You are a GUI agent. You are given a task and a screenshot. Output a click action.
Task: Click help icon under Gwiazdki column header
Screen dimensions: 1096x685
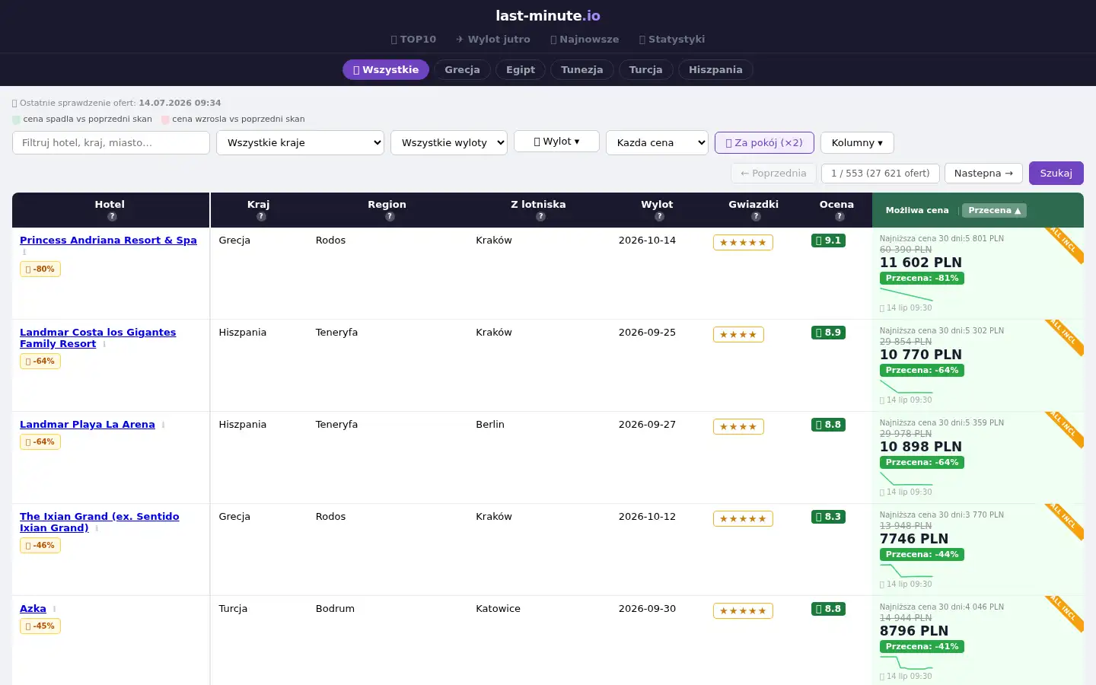click(x=756, y=217)
